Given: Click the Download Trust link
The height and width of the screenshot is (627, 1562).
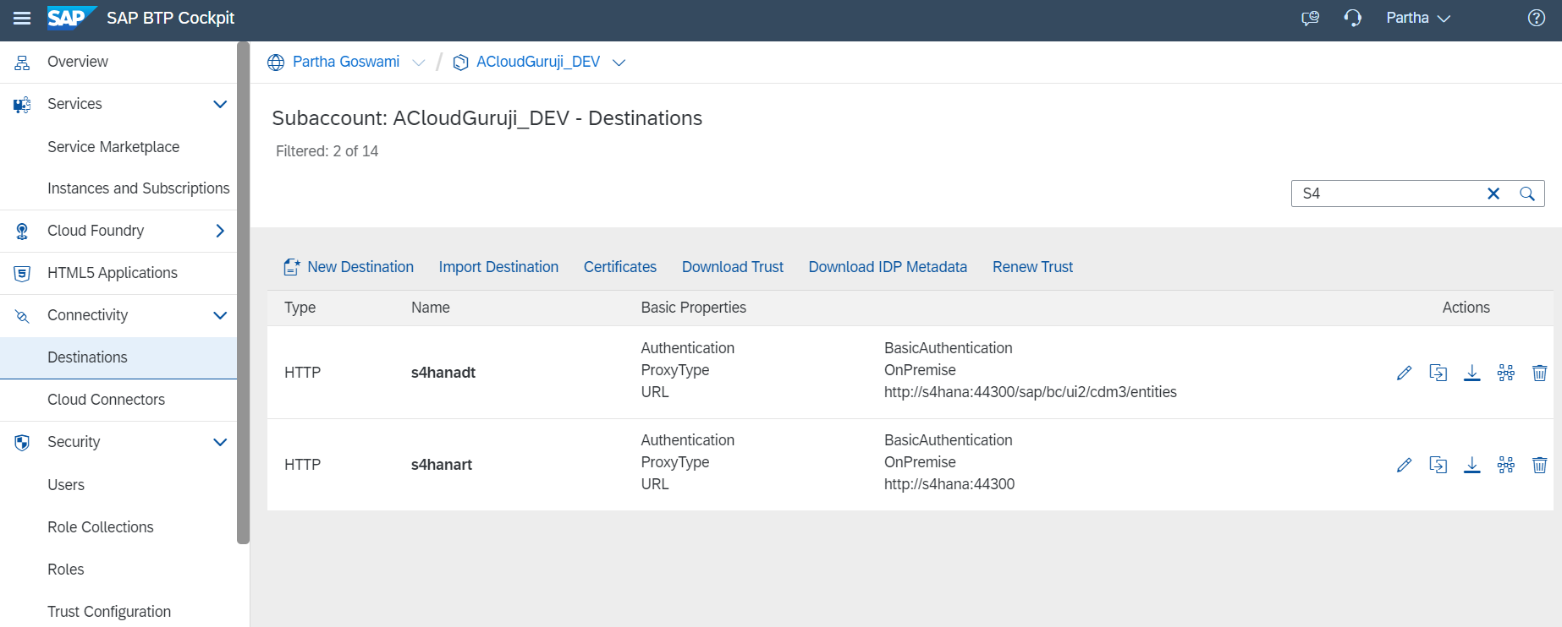Looking at the screenshot, I should click(732, 267).
